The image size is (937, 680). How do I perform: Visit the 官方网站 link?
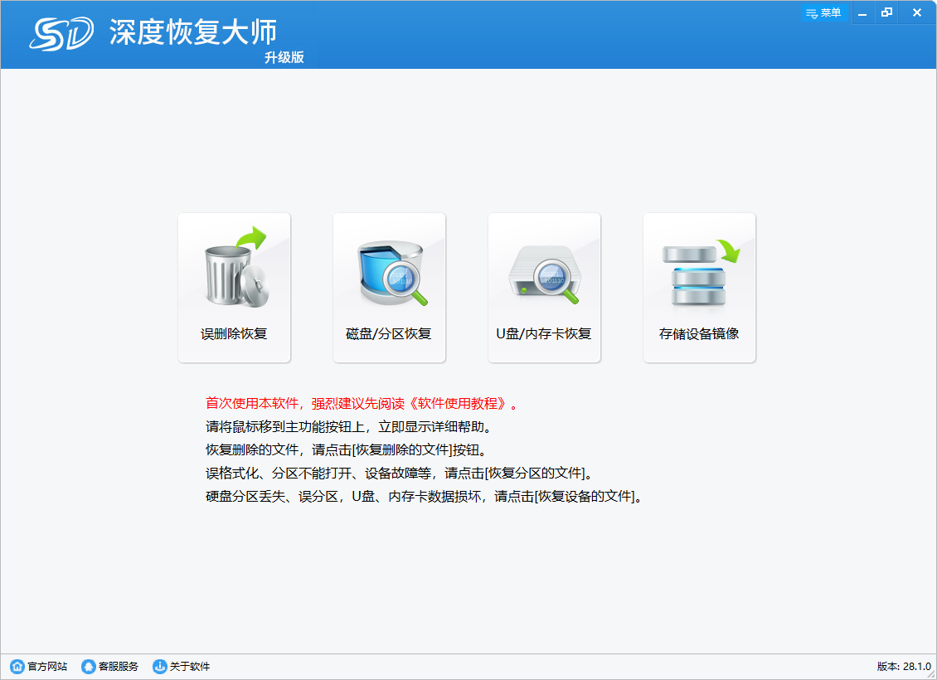(x=39, y=666)
